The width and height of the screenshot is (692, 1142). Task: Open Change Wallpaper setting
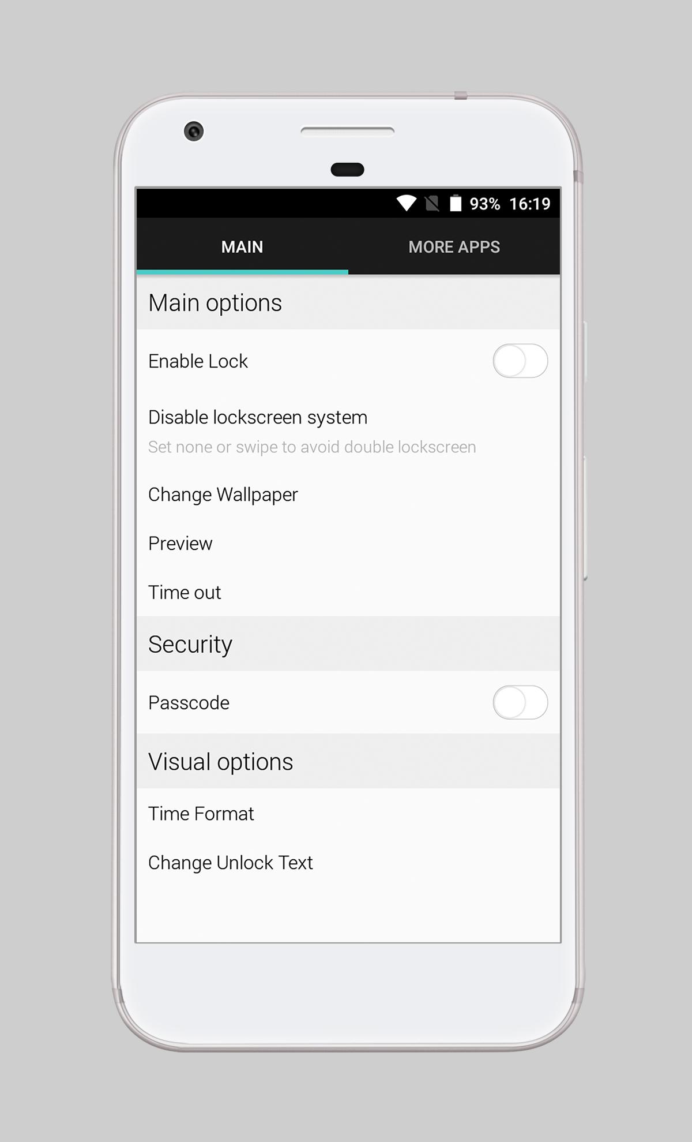coord(348,495)
